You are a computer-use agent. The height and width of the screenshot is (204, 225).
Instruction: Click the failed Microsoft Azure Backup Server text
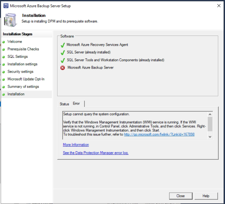(x=90, y=68)
